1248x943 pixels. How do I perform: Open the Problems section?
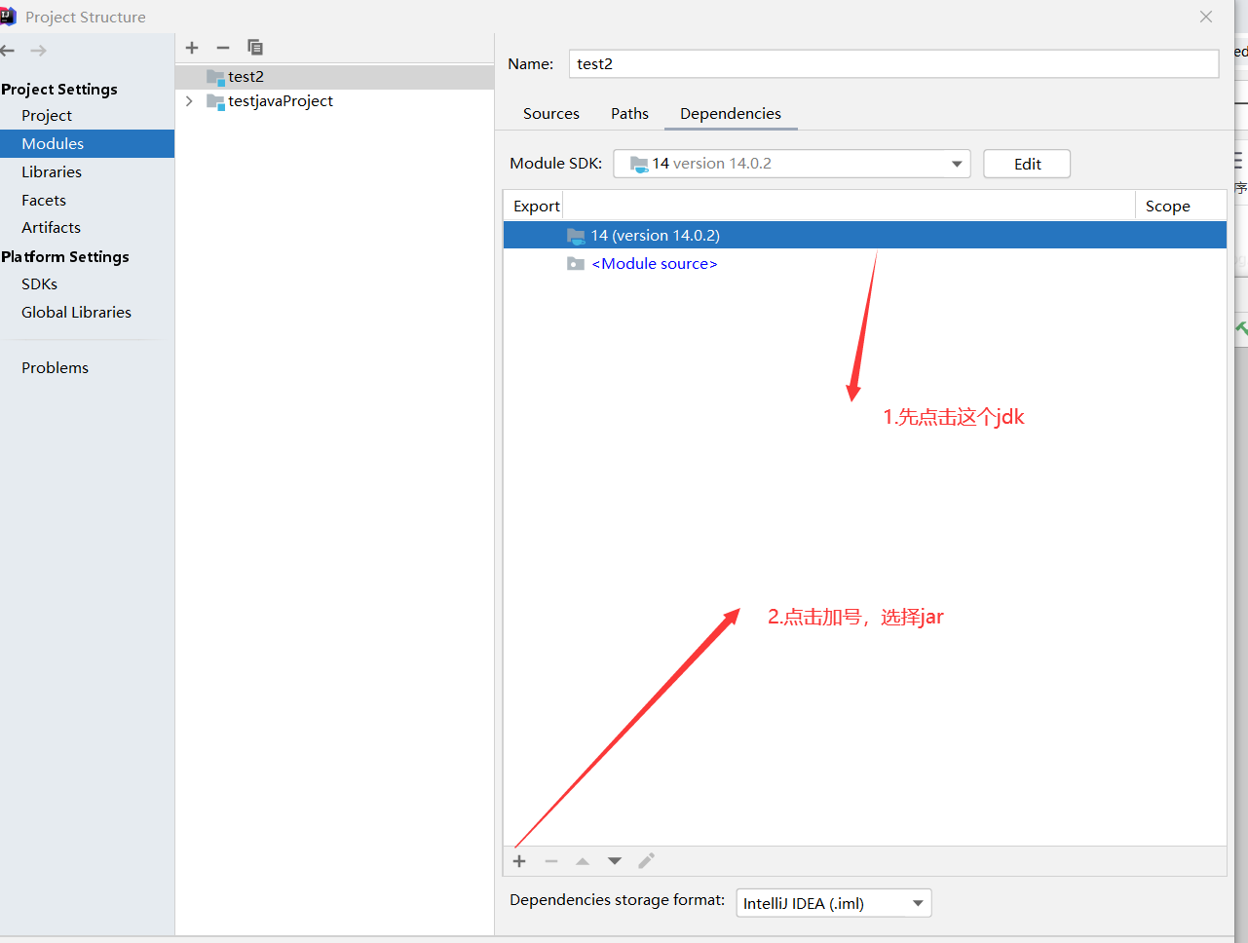(x=55, y=368)
